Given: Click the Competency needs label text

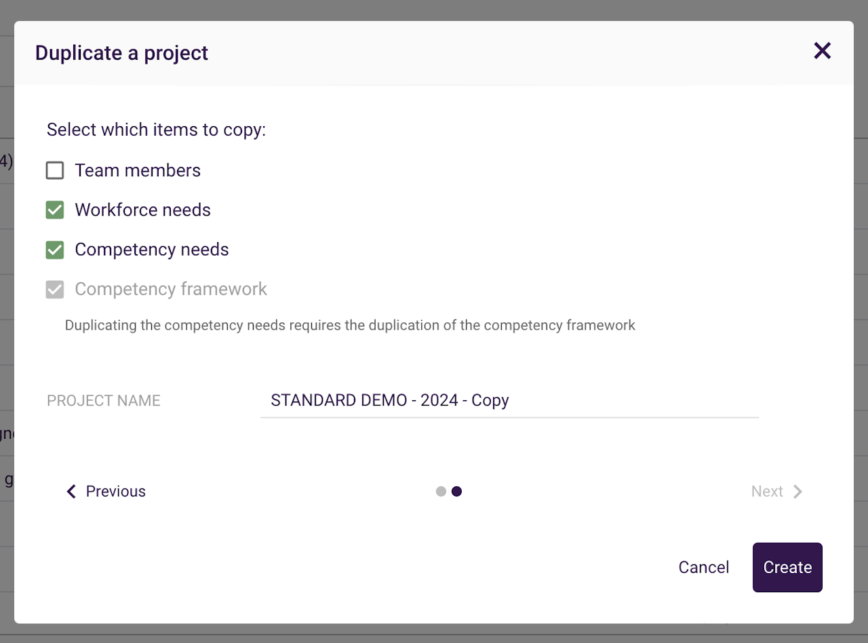Looking at the screenshot, I should point(152,250).
